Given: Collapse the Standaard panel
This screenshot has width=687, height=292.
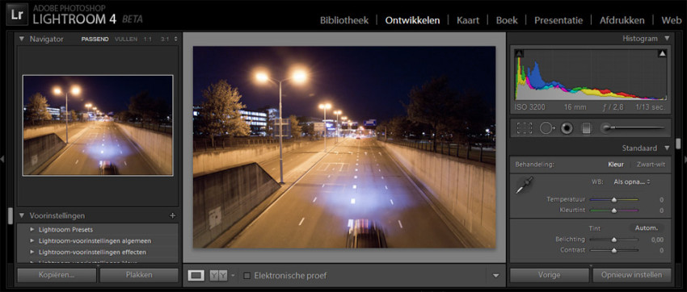Looking at the screenshot, I should (x=667, y=148).
